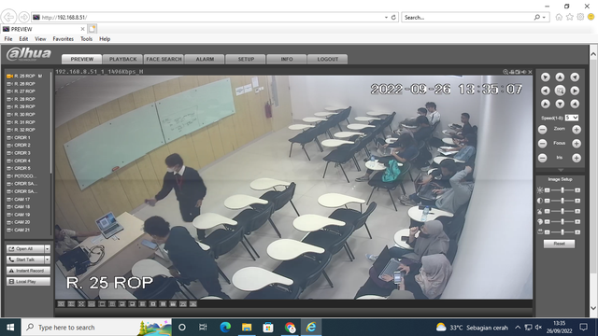Select camera CAM 17 in the list
The image size is (598, 336).
(22, 199)
